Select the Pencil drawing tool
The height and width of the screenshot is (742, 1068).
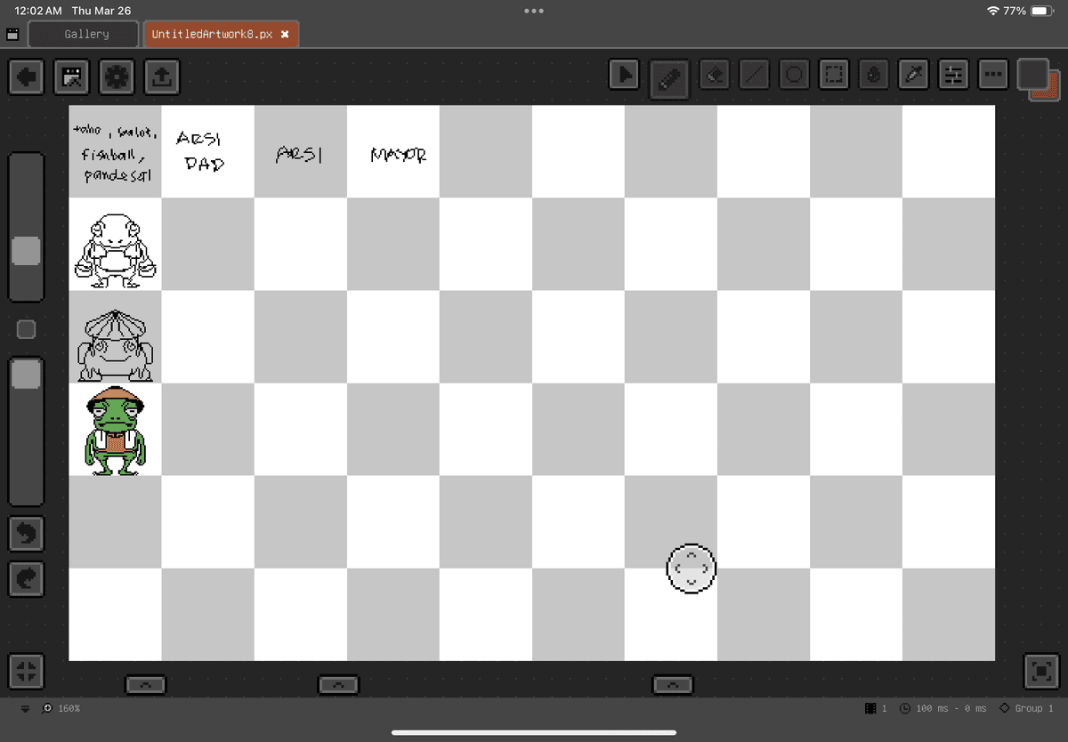pyautogui.click(x=667, y=77)
